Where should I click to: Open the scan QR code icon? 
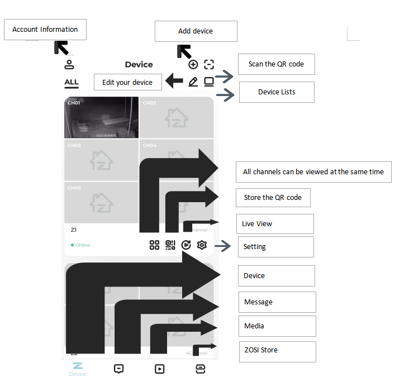point(209,64)
